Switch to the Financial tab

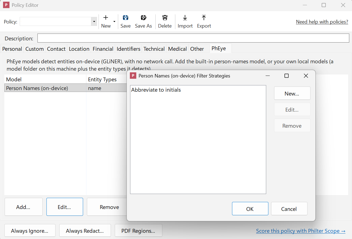(x=103, y=49)
